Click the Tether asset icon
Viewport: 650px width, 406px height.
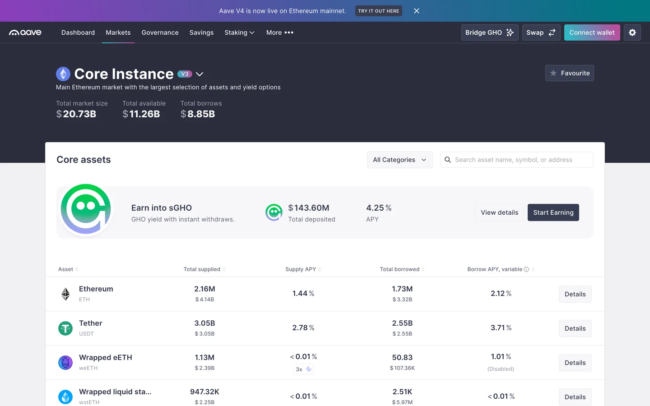click(x=65, y=328)
